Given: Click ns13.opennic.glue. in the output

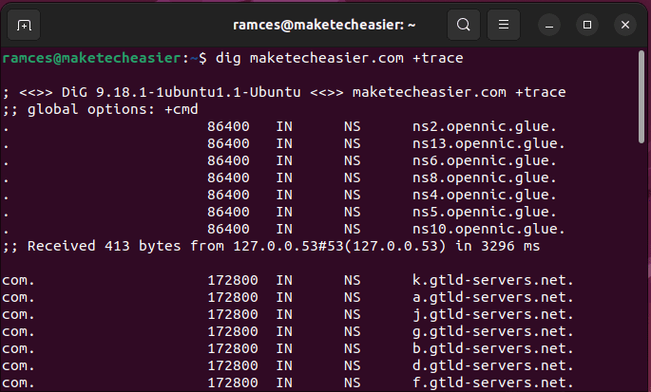Looking at the screenshot, I should [x=488, y=143].
